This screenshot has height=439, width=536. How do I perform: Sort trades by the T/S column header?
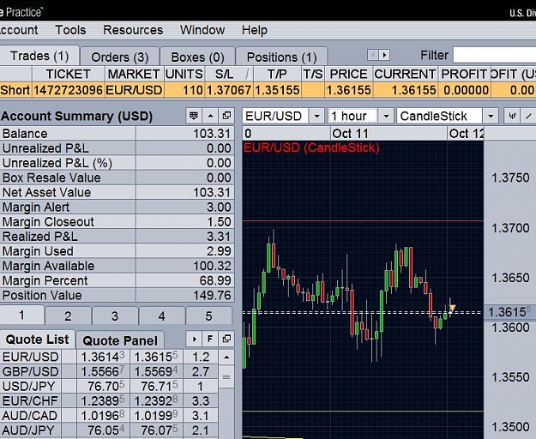pos(312,74)
